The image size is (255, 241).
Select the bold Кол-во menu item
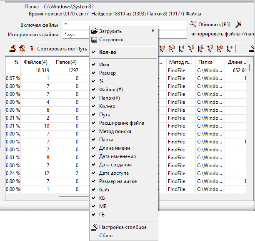point(107,52)
